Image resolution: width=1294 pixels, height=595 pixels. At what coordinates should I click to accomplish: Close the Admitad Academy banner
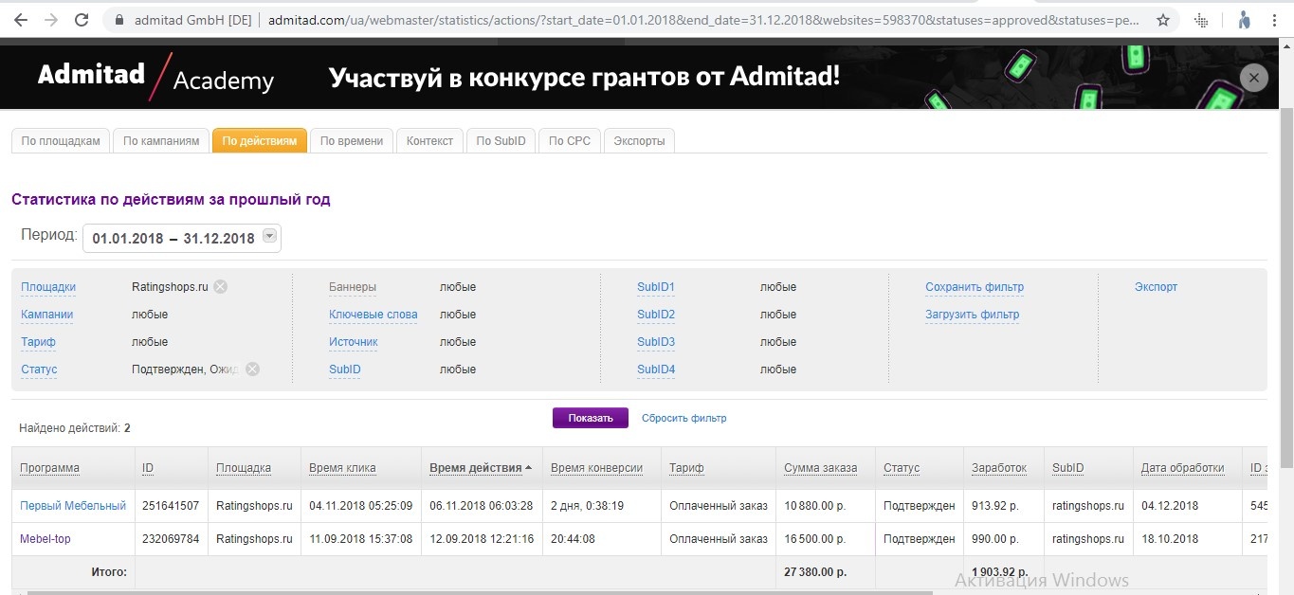tap(1254, 79)
